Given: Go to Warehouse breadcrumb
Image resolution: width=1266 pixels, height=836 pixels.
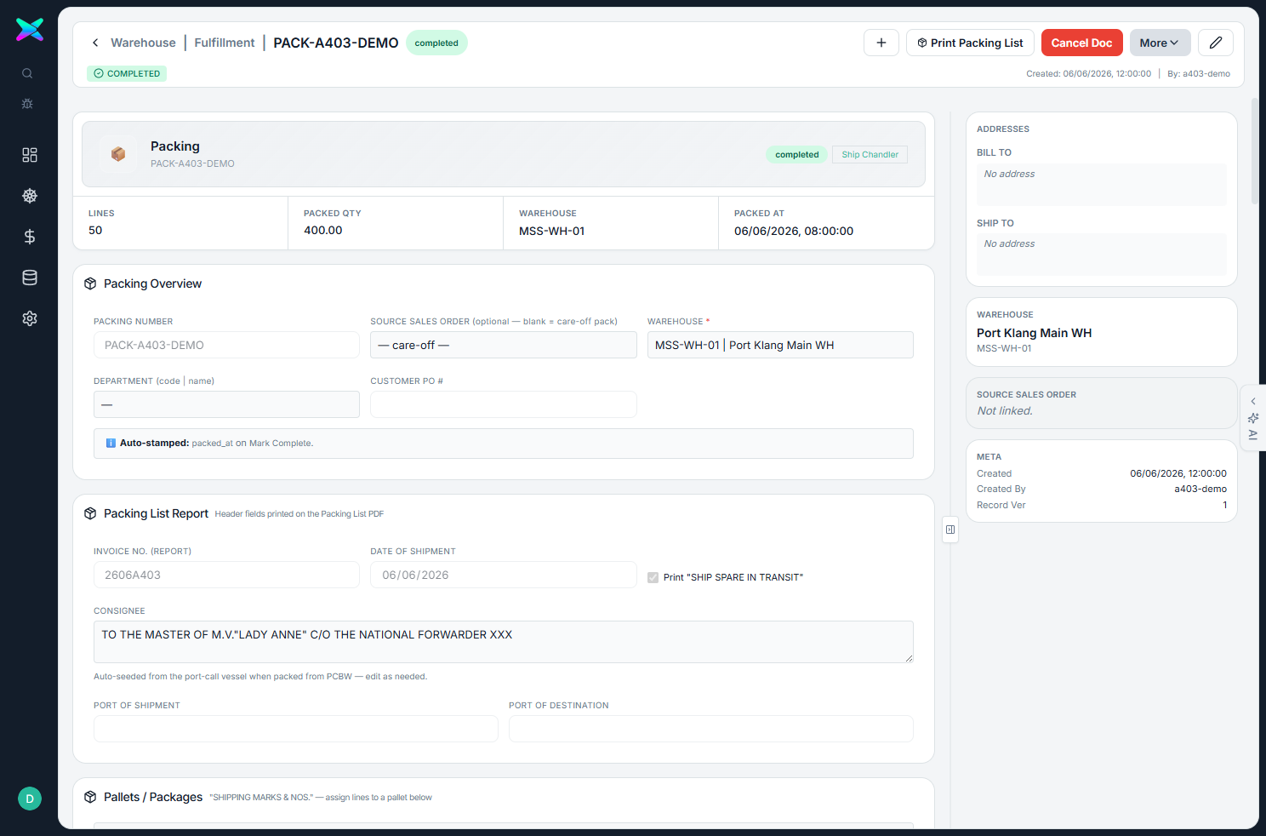Looking at the screenshot, I should click(143, 43).
